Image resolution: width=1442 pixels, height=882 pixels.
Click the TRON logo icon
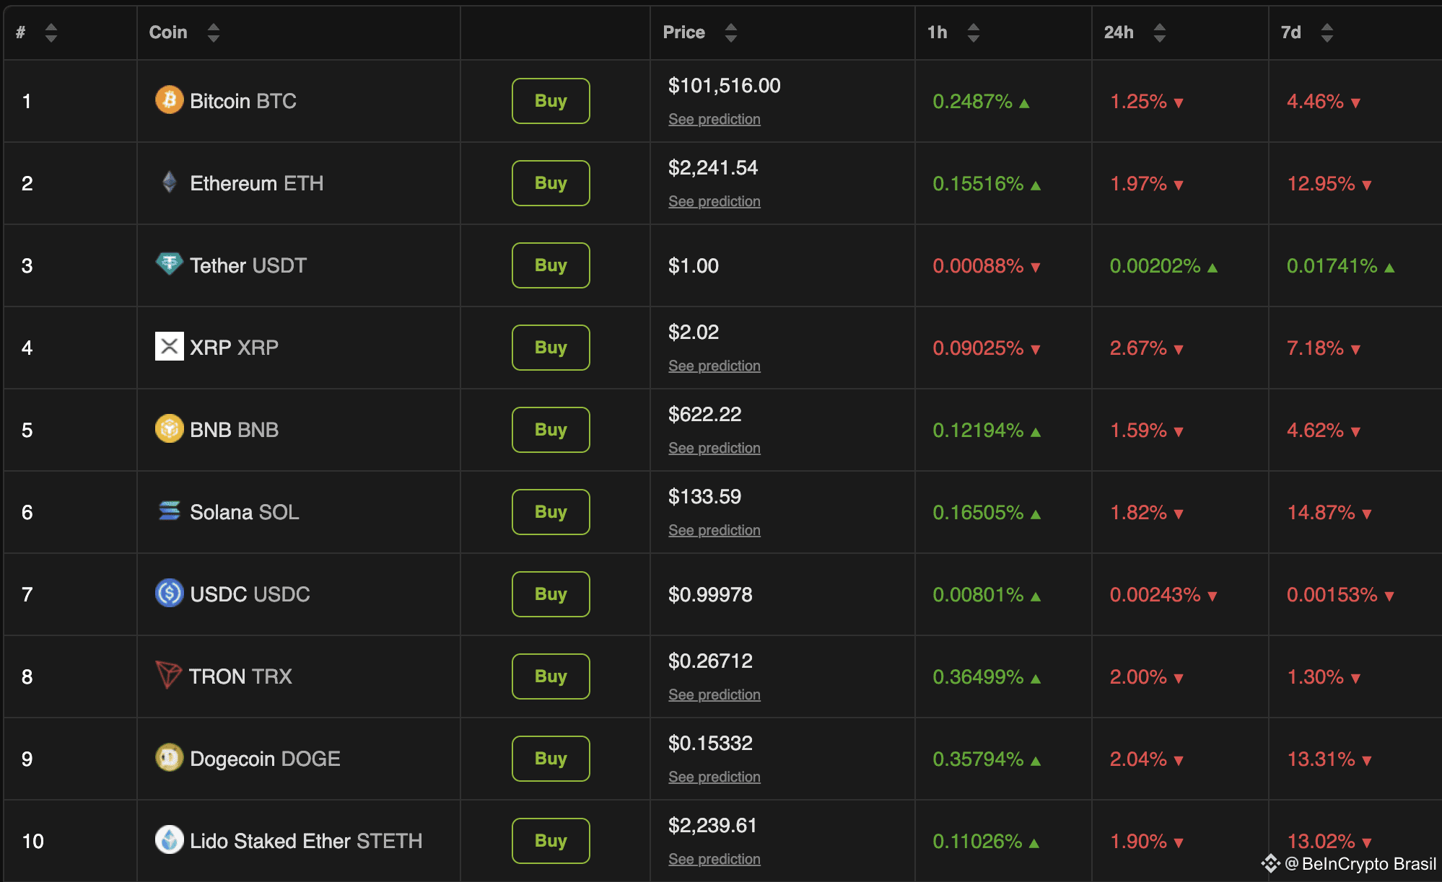168,675
